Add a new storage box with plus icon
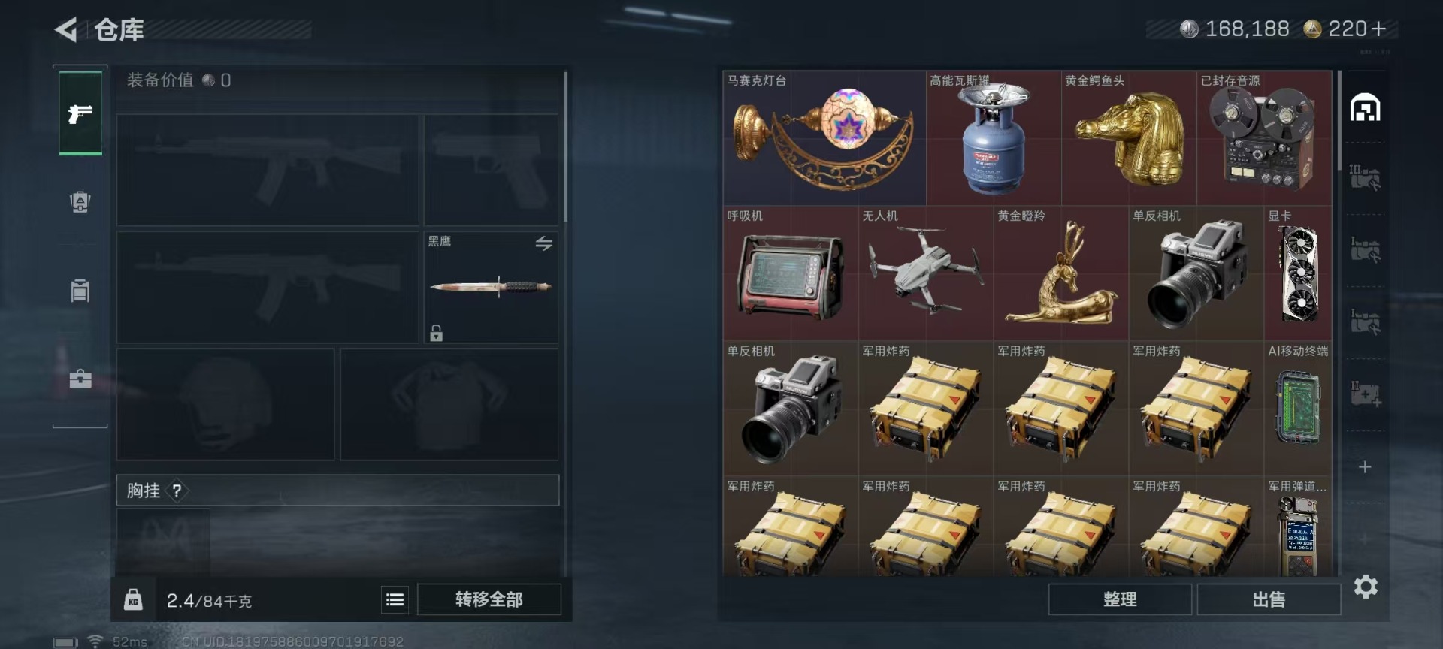The height and width of the screenshot is (649, 1443). click(1366, 467)
